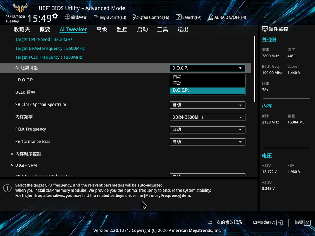Click the Search(F9) question mark icon

[x=178, y=17]
